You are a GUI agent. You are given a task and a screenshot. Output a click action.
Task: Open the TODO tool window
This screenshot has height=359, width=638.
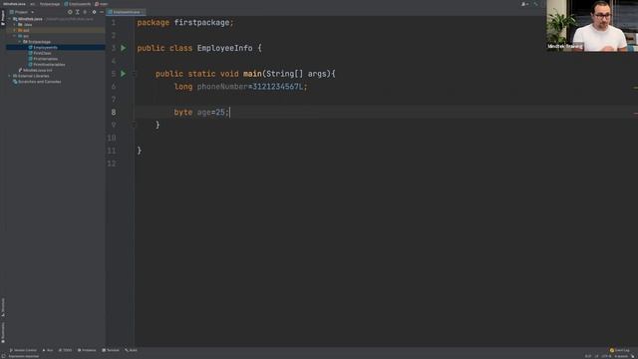point(65,350)
